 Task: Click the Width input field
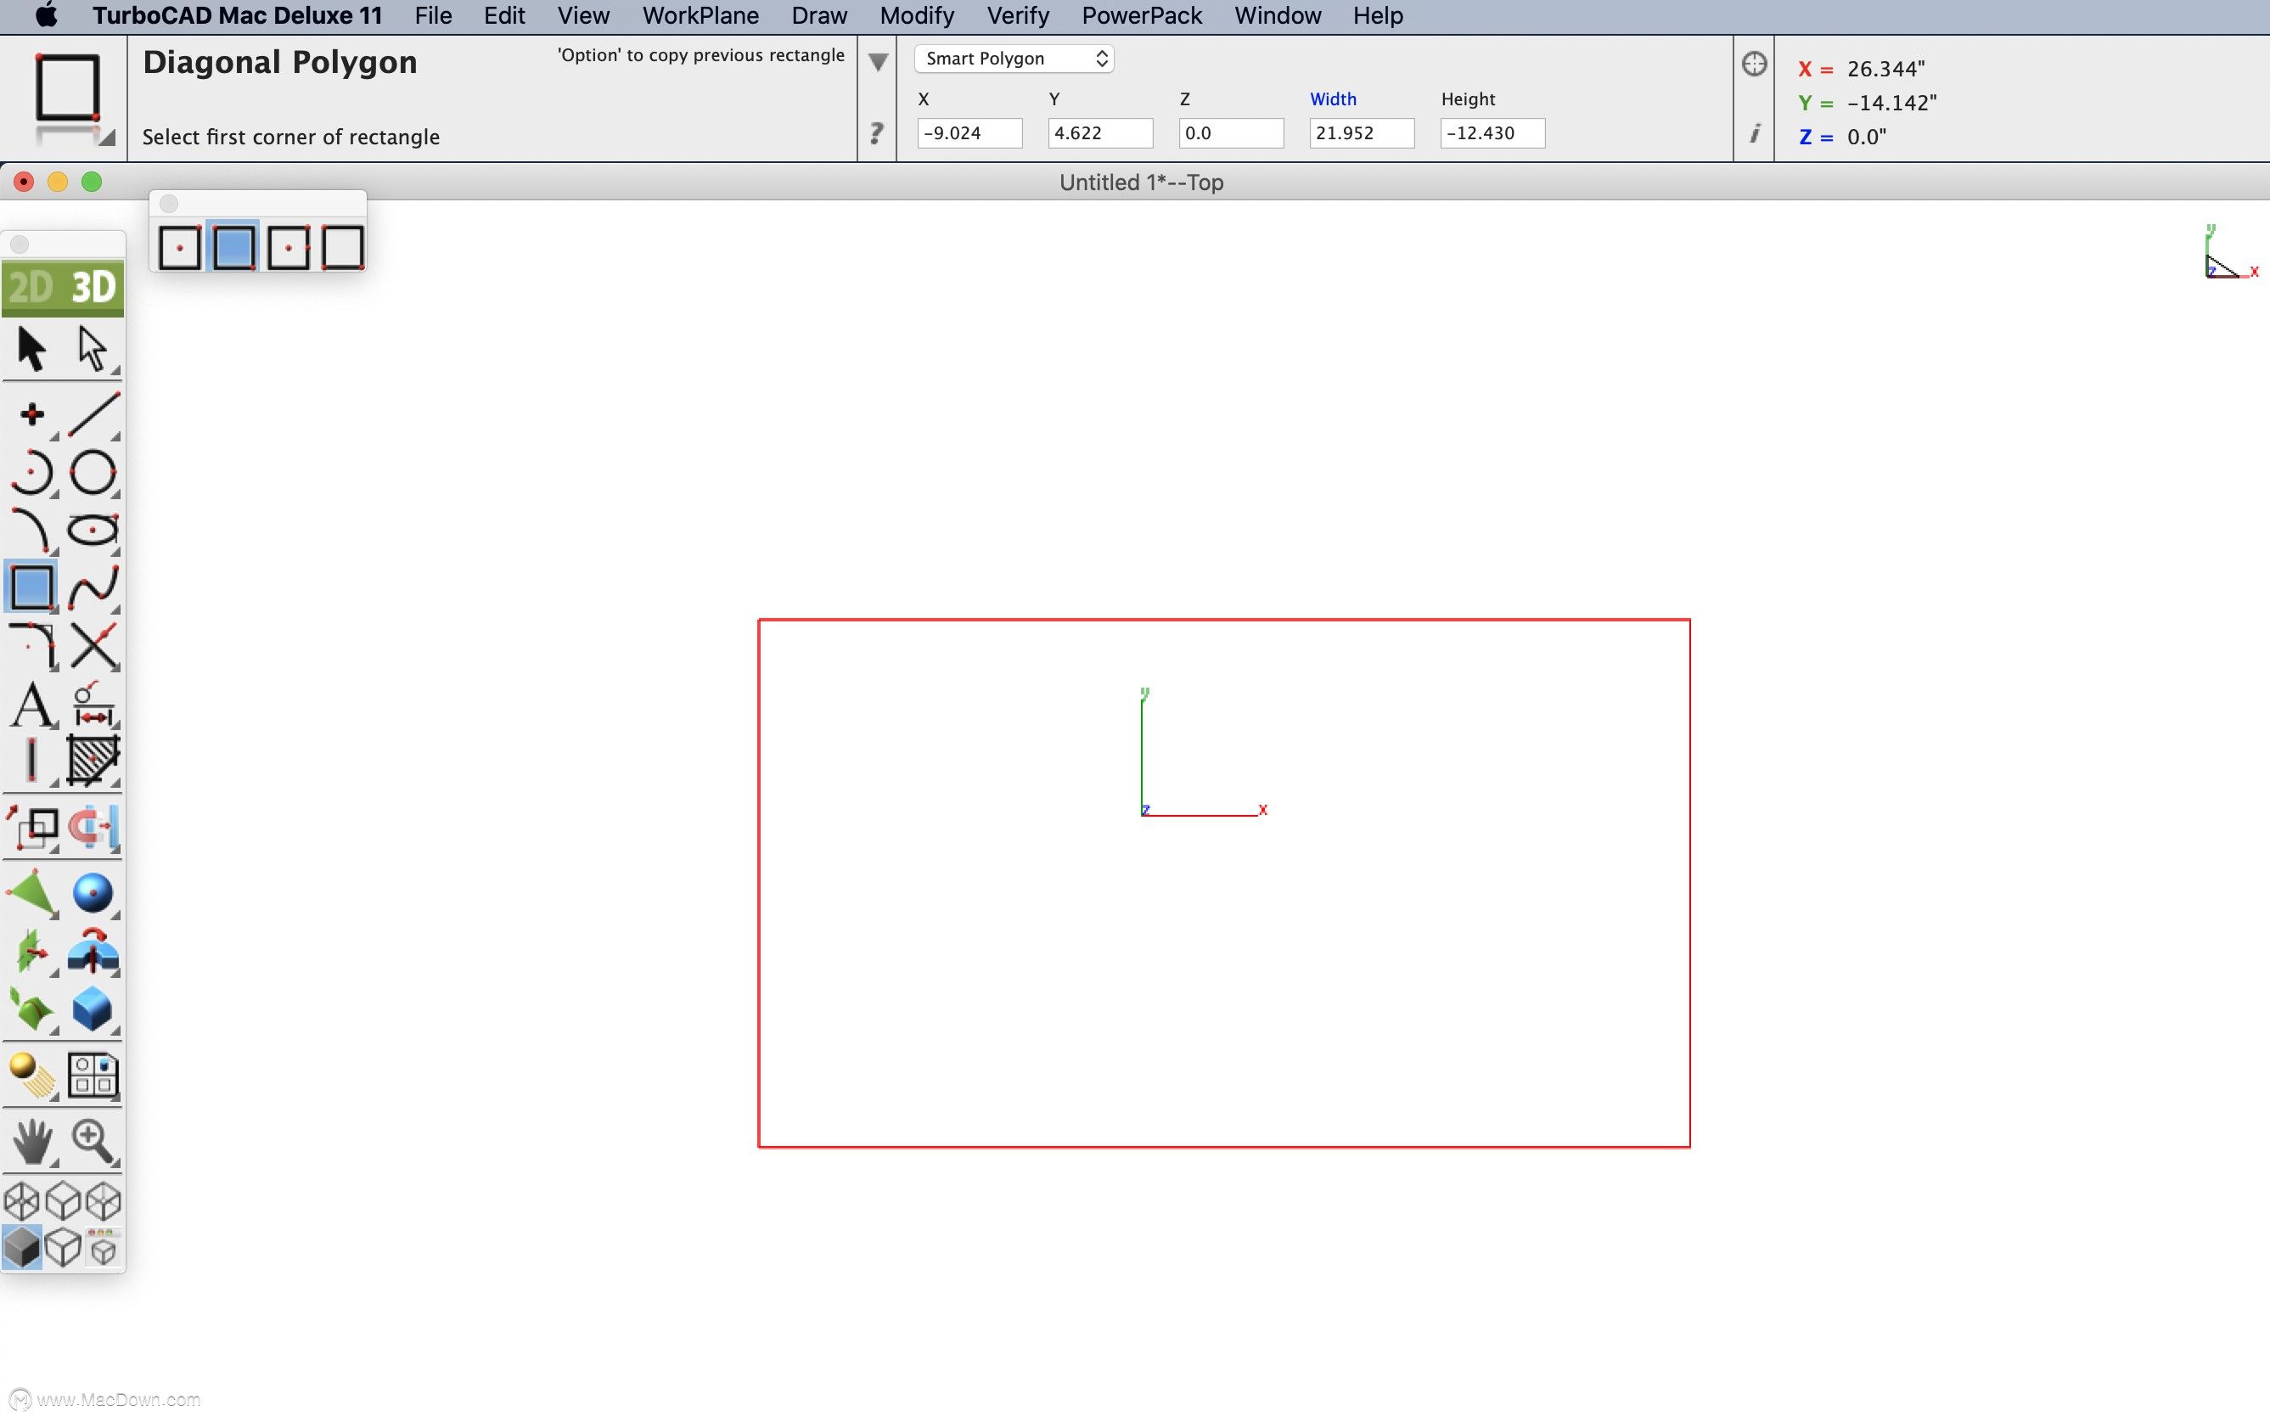(x=1361, y=133)
